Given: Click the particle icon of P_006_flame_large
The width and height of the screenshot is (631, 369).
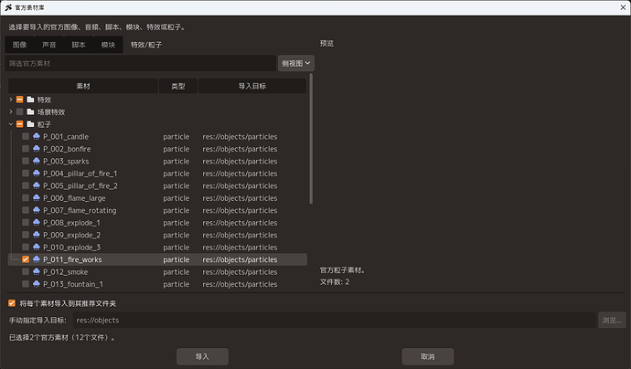Looking at the screenshot, I should 37,198.
